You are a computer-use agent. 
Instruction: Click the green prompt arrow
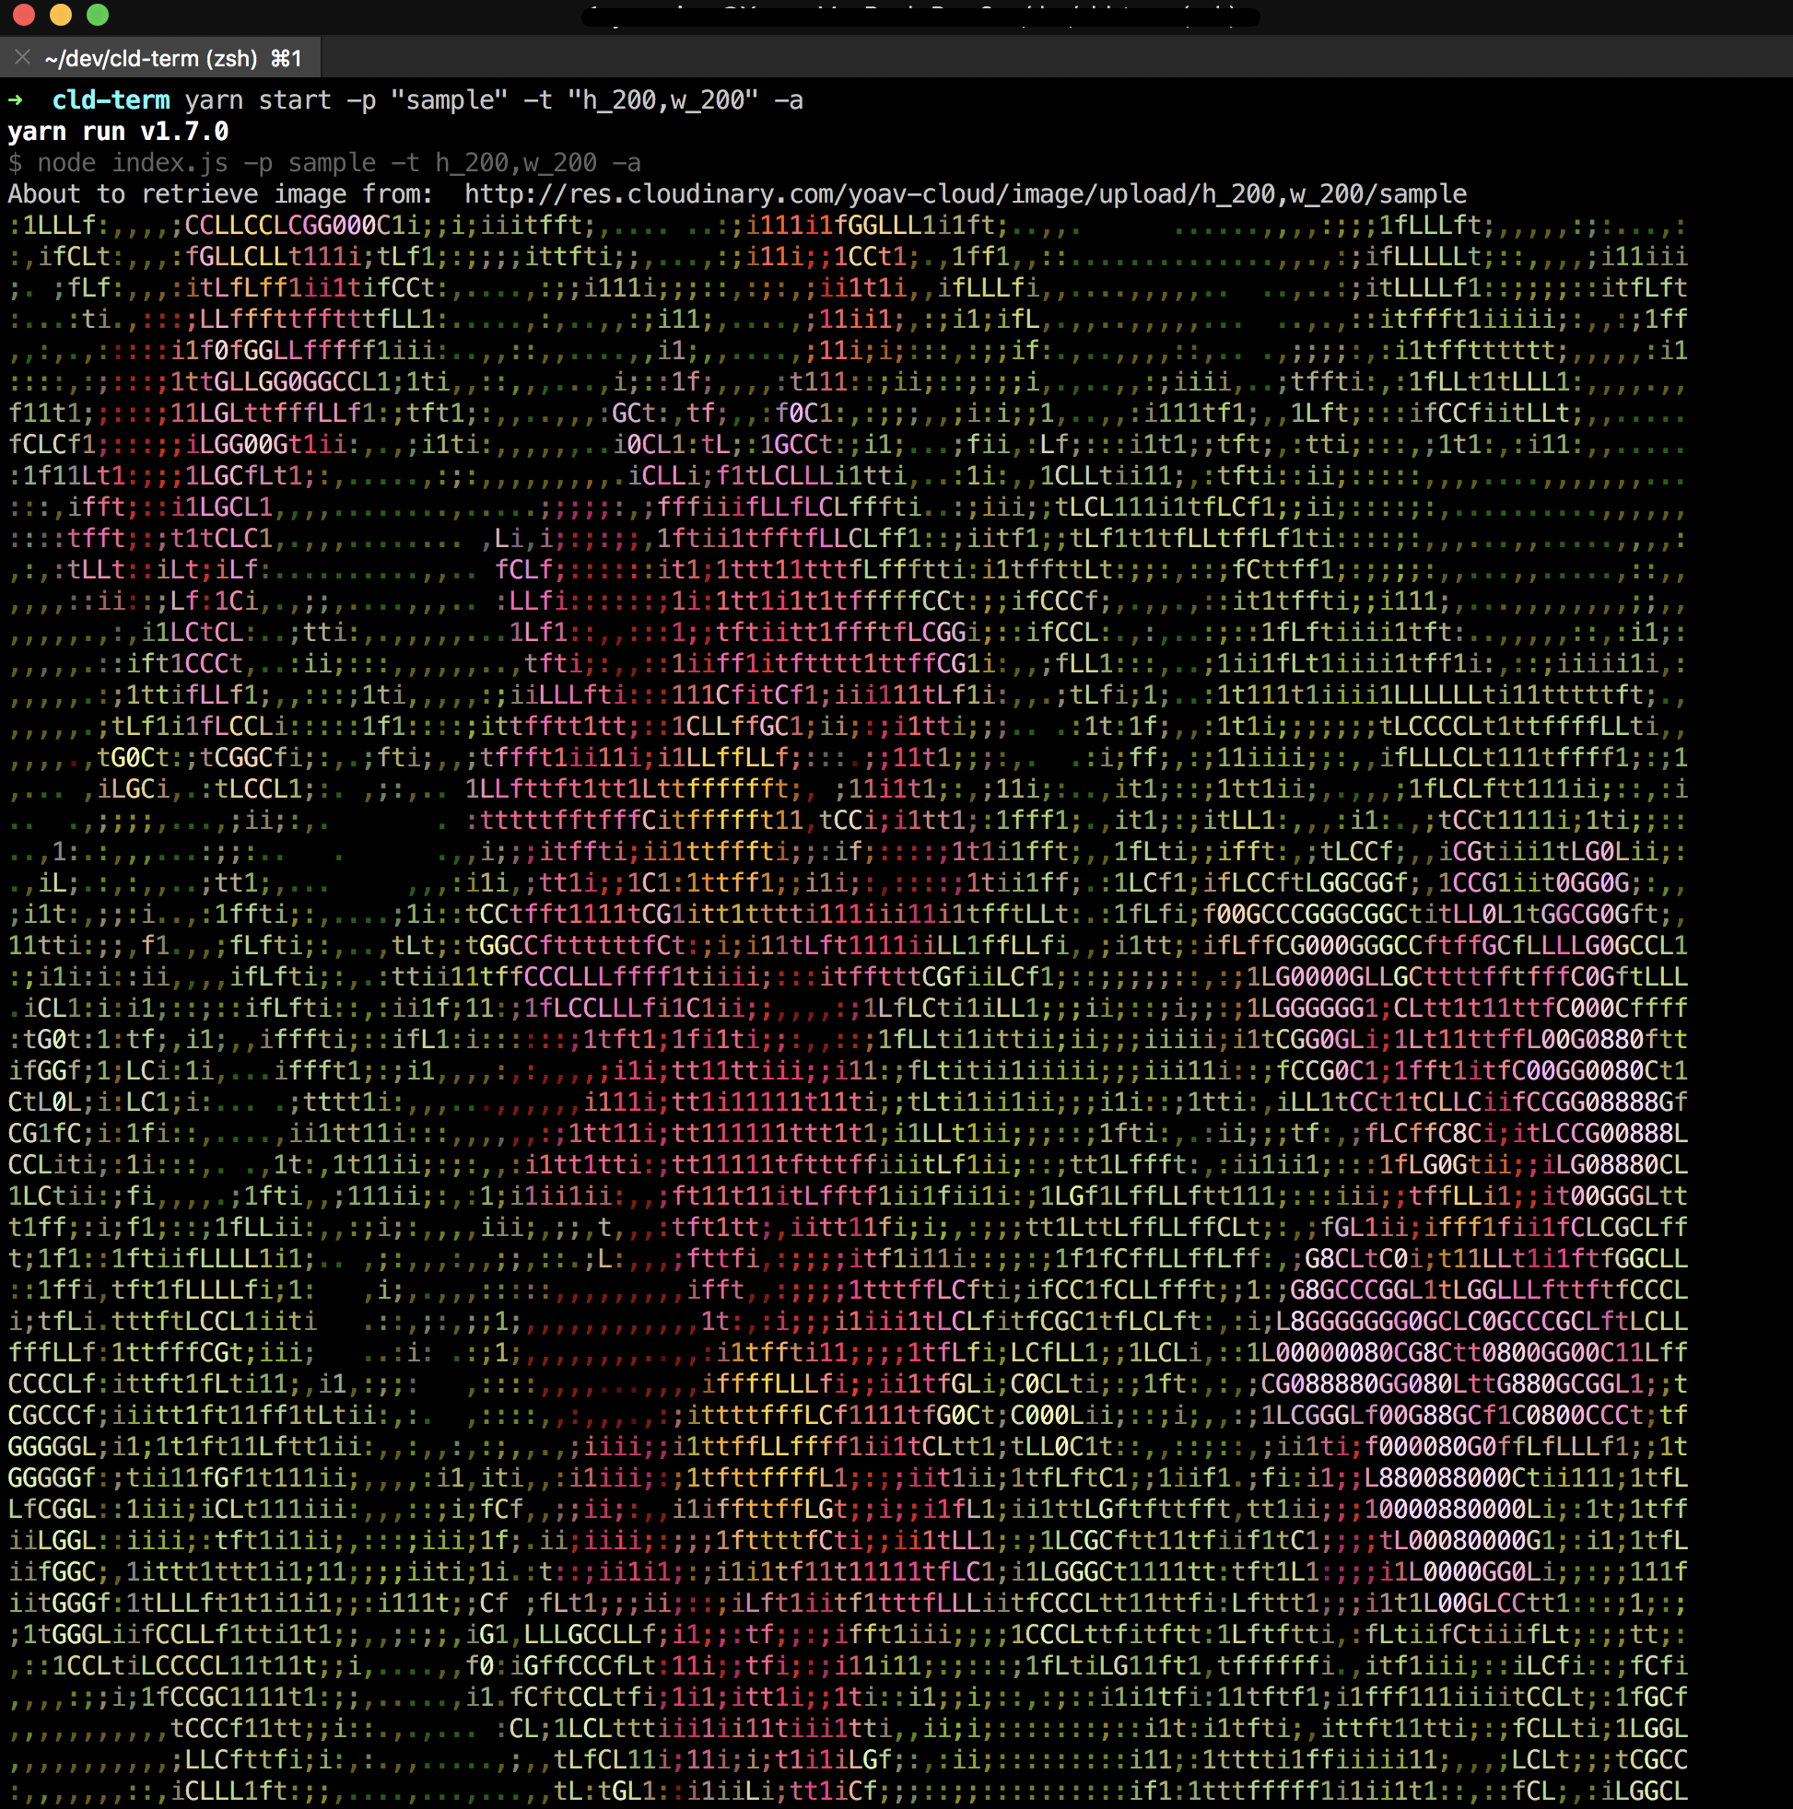(x=16, y=100)
